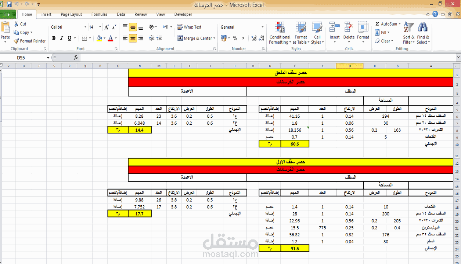Click the Insert Function fx button
This screenshot has height=264, width=461.
76,58
